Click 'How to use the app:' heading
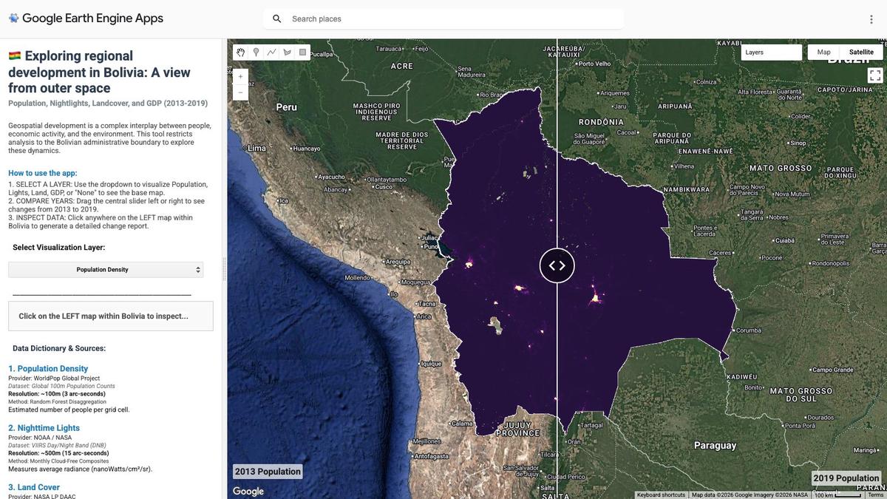The height and width of the screenshot is (499, 887). pyautogui.click(x=44, y=173)
